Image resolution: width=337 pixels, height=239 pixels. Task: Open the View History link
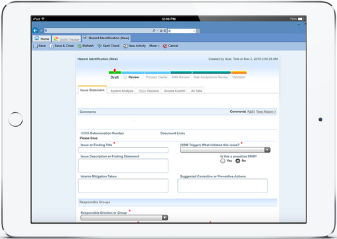[x=265, y=112]
